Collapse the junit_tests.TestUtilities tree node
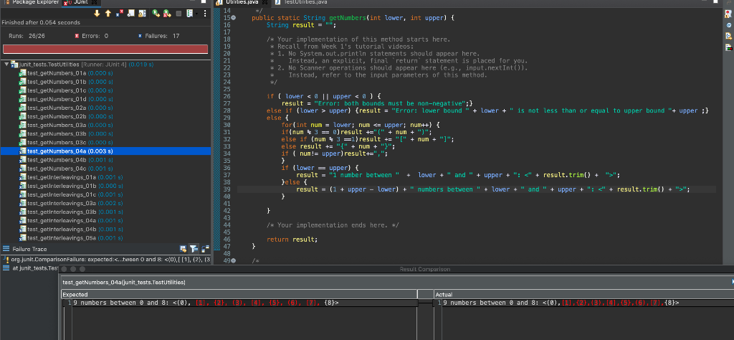 point(6,64)
